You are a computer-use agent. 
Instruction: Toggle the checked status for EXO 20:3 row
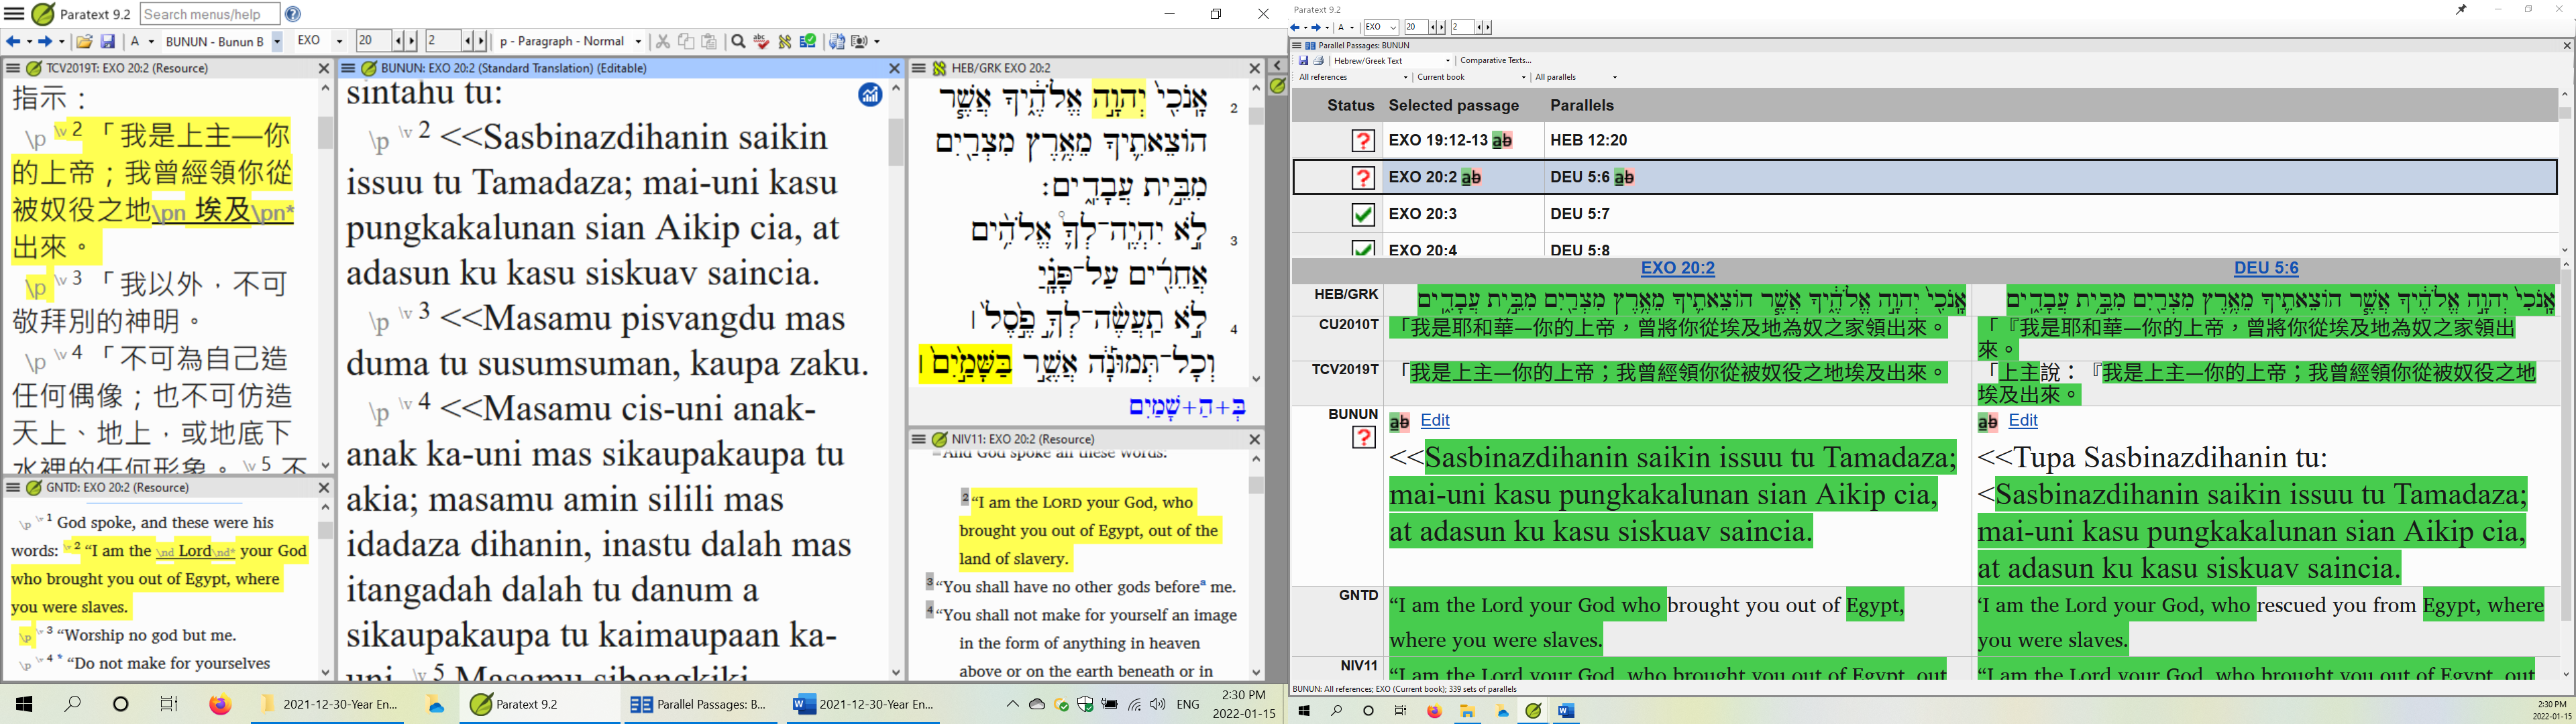(1363, 214)
